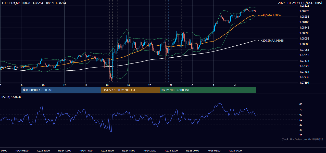Click the '10/24 08:00' time axis label
Screen dimensions: 326x153
tap(22, 151)
